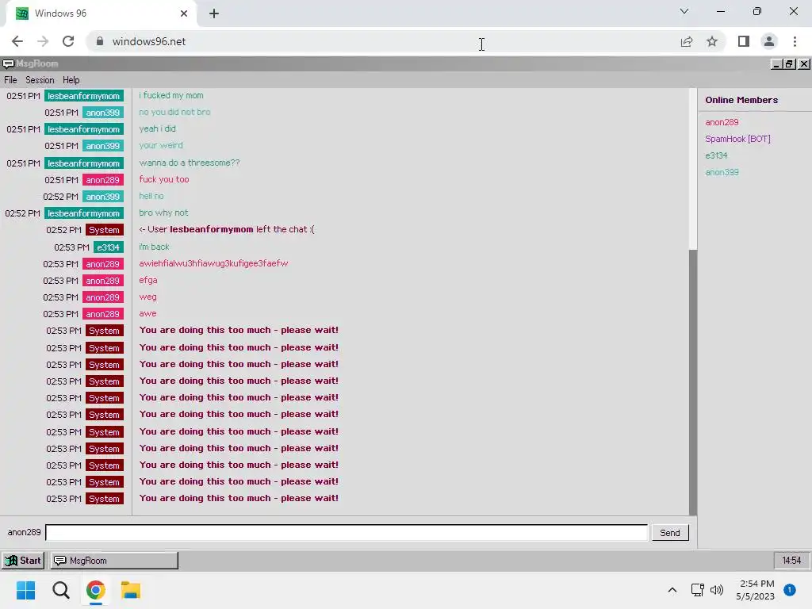Share this page icon in address bar

tap(687, 41)
